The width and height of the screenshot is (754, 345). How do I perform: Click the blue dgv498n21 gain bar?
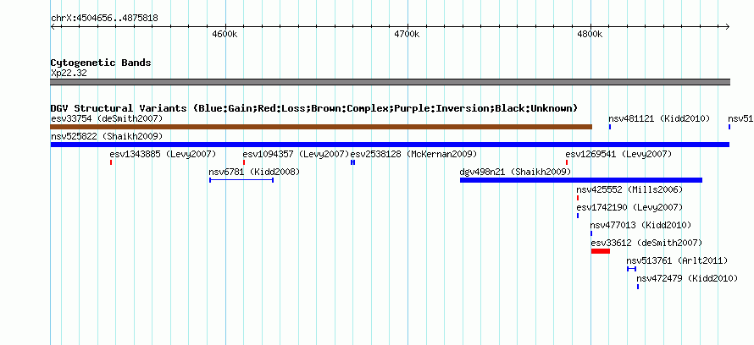tap(581, 180)
